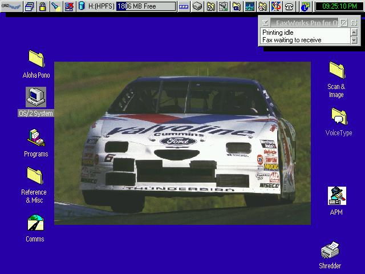
Task: Click the FaxWorks window hide button
Action: (344, 23)
